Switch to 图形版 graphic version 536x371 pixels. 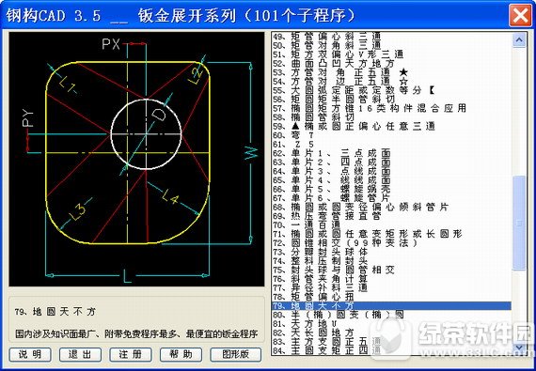(x=236, y=355)
